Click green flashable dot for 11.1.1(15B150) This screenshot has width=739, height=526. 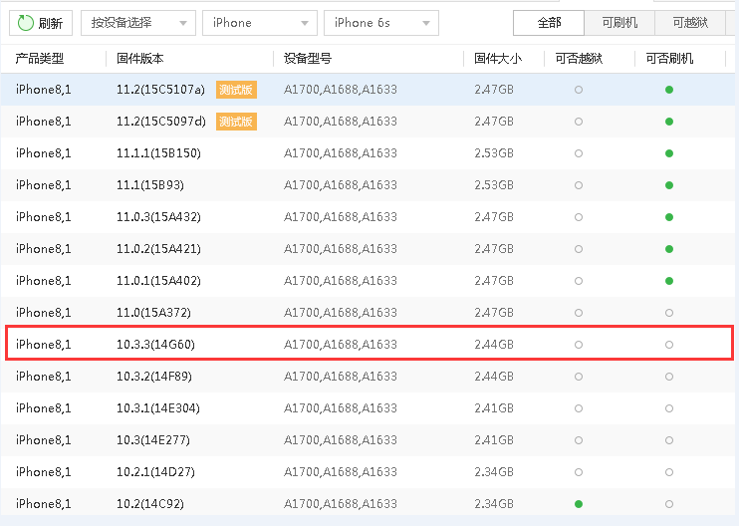point(669,153)
